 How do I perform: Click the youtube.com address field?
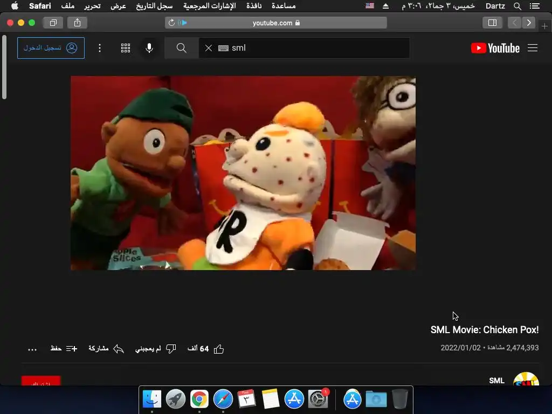tap(276, 23)
